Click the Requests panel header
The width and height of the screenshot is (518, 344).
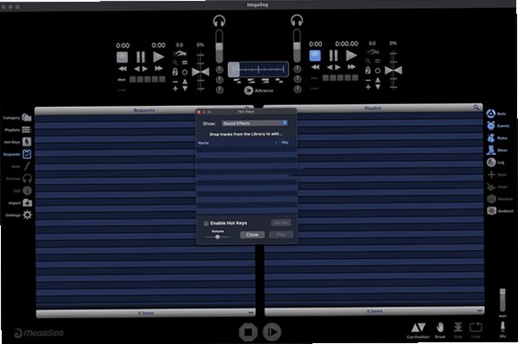point(144,110)
